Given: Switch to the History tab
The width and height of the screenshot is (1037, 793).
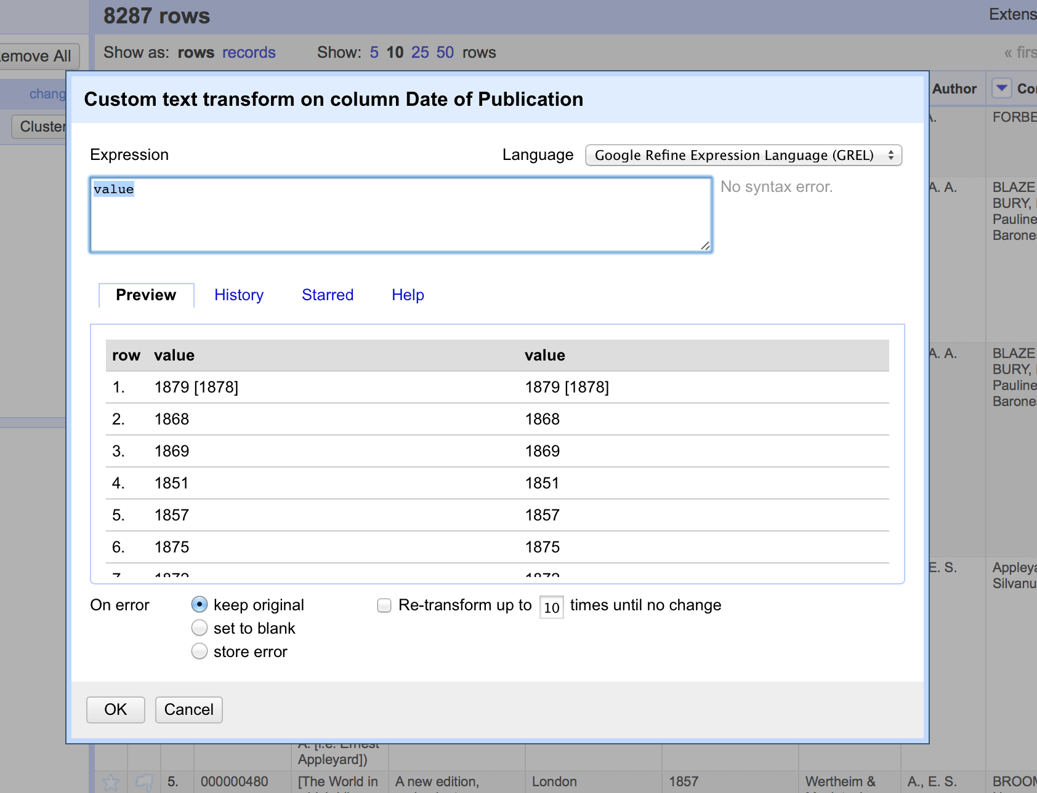Looking at the screenshot, I should 239,295.
